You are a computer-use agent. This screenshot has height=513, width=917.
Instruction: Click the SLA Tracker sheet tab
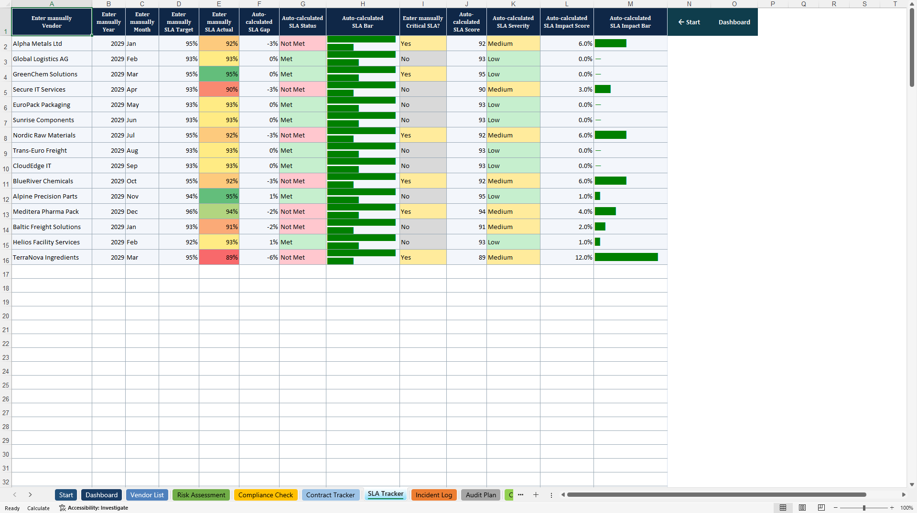[x=385, y=494]
